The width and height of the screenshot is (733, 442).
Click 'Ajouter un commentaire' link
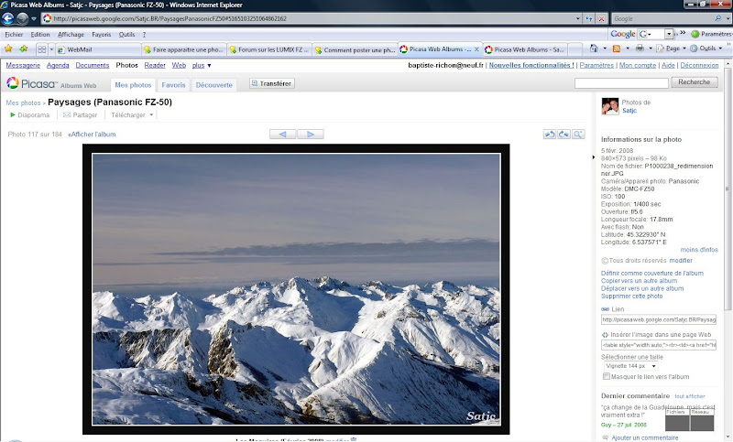tap(645, 437)
